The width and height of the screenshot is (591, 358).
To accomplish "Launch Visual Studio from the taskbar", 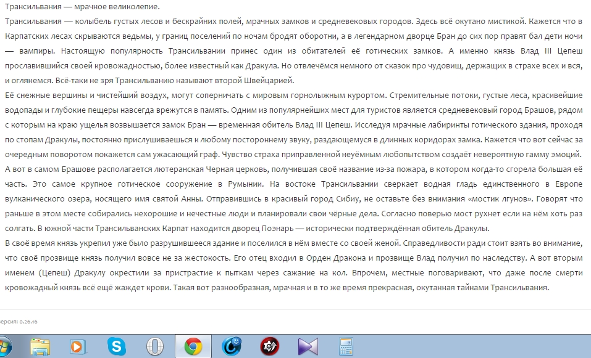I will [x=308, y=346].
